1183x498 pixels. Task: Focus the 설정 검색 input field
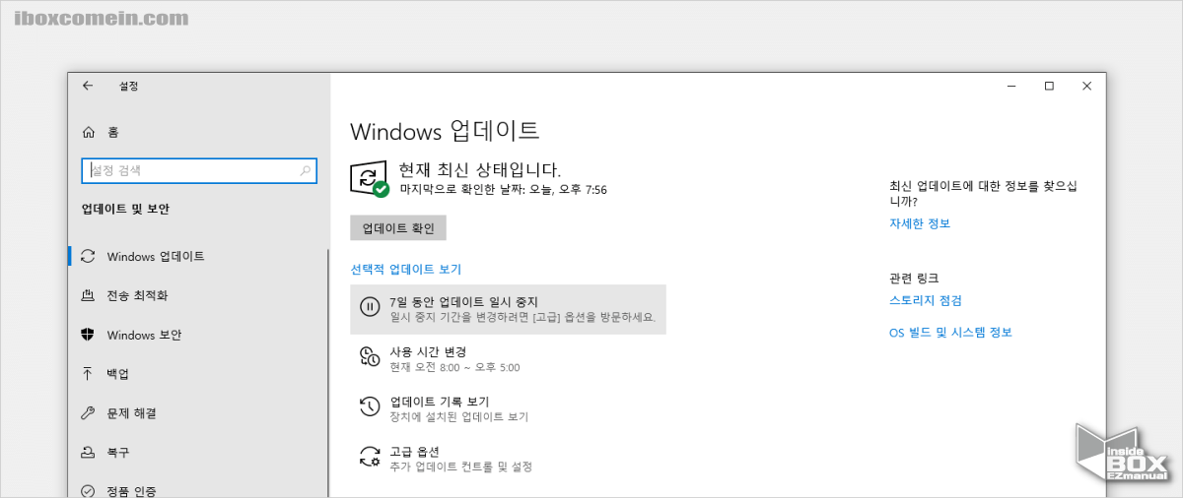pyautogui.click(x=198, y=170)
